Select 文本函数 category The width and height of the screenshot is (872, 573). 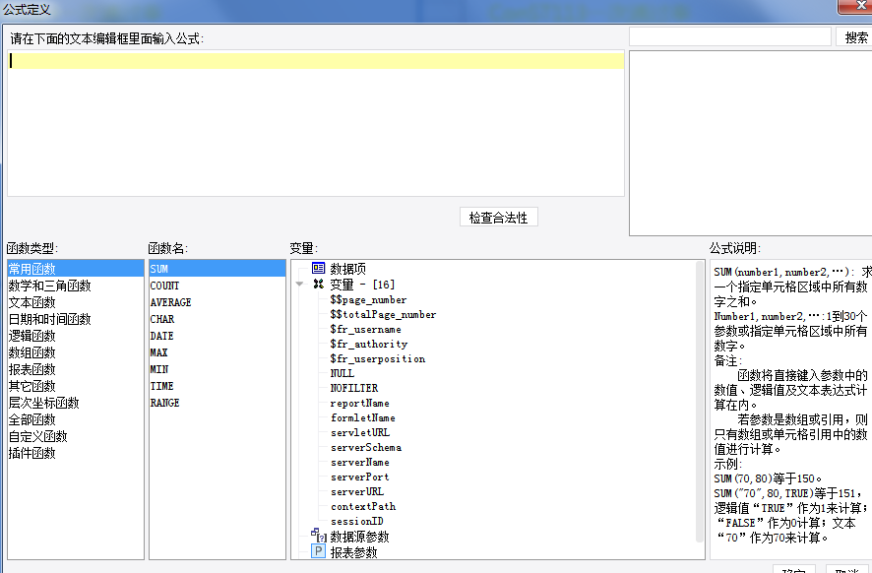click(32, 302)
